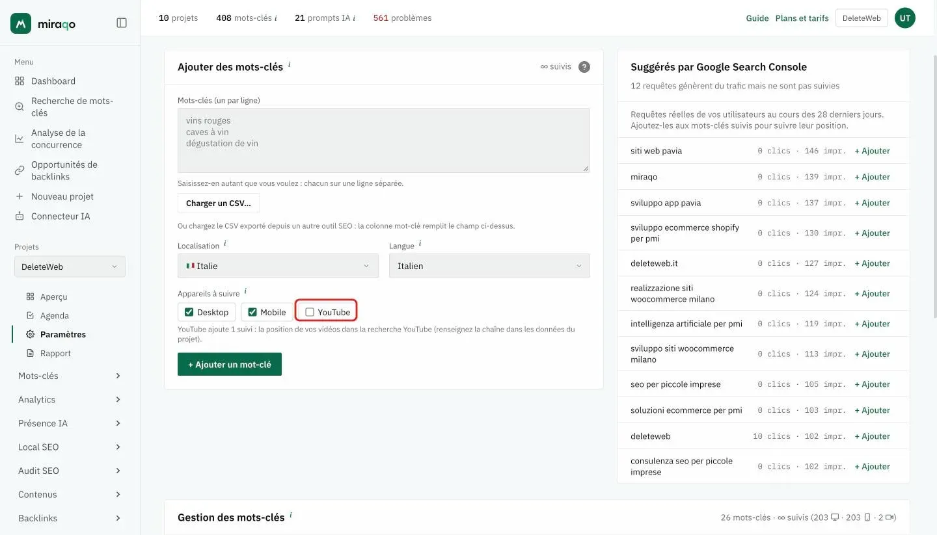Viewport: 937px width, 535px height.
Task: Uncheck the Desktop device checkbox
Action: [x=189, y=312]
